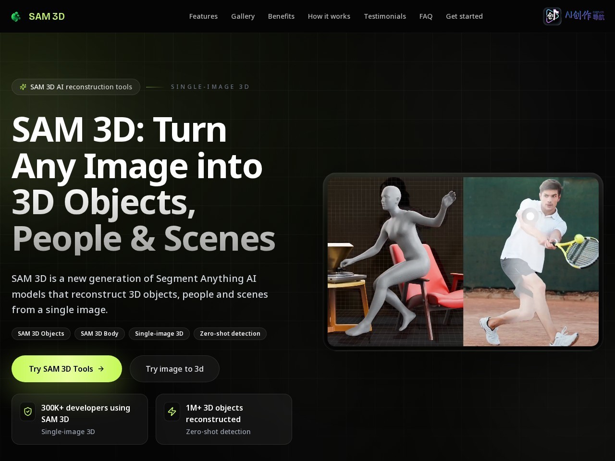Click the main headline SAM 3D: Turn Any Image
Image resolution: width=615 pixels, height=461 pixels.
(x=143, y=184)
